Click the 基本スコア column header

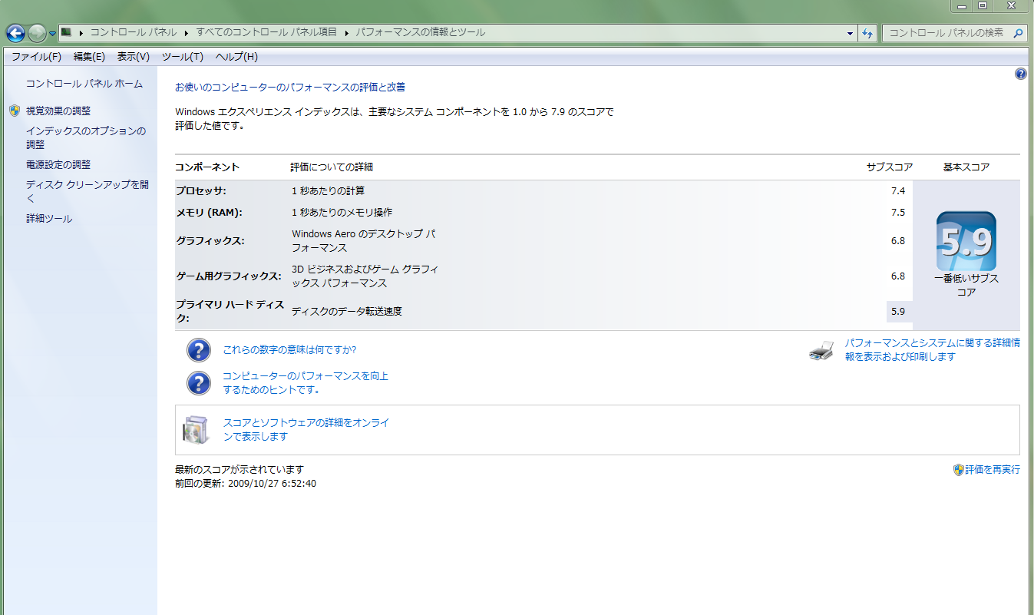pos(966,167)
